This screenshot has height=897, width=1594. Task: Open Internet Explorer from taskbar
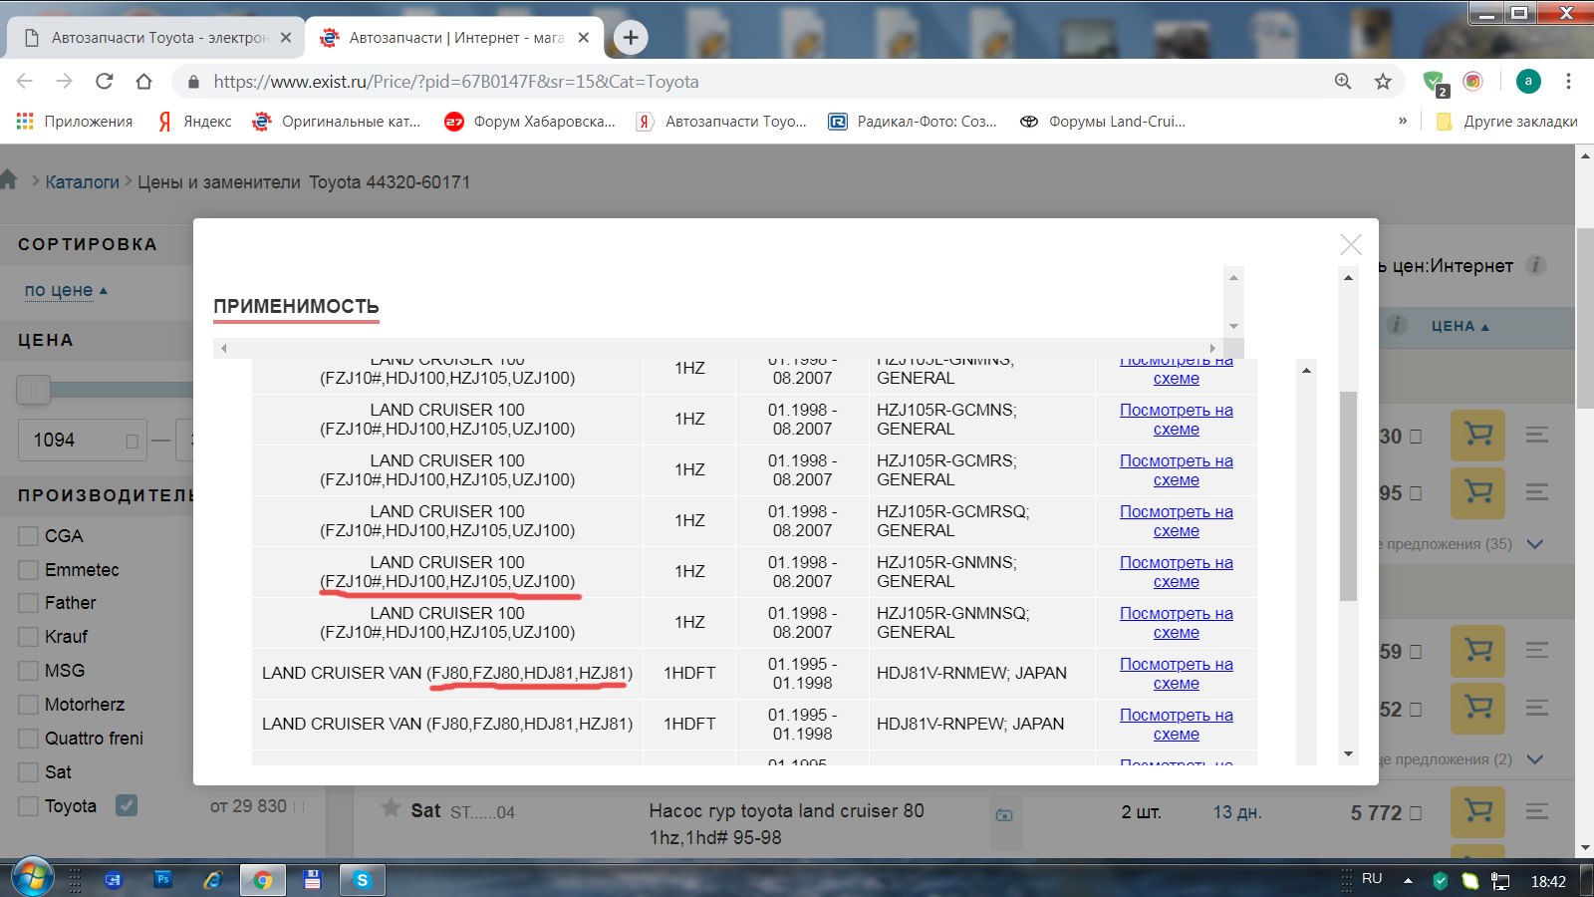[212, 880]
